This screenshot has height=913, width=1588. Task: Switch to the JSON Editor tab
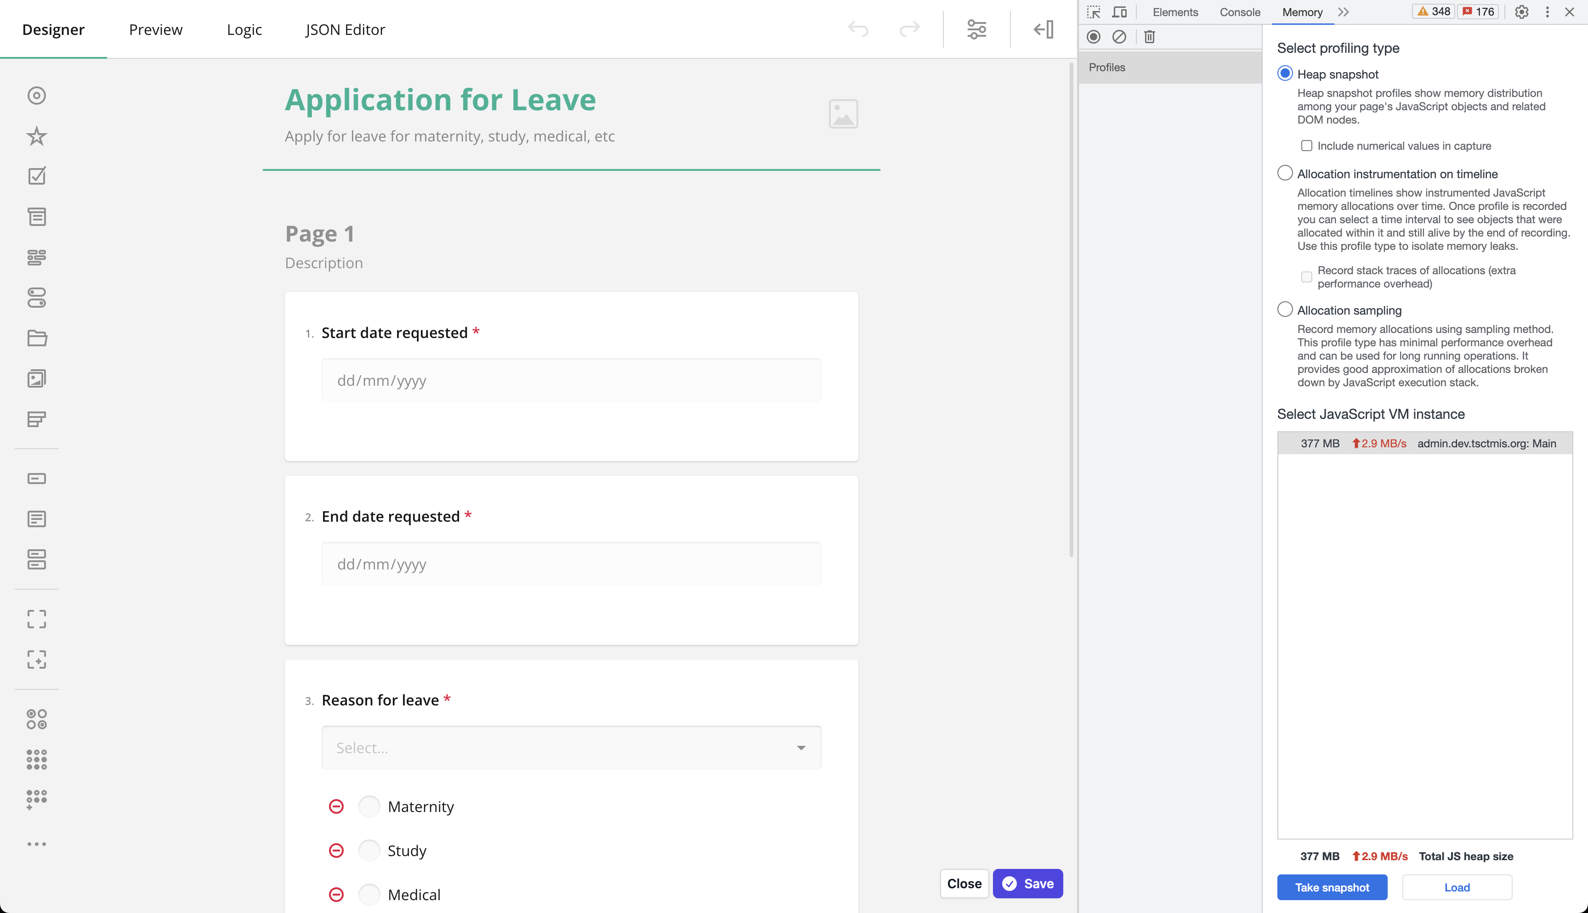pyautogui.click(x=345, y=29)
